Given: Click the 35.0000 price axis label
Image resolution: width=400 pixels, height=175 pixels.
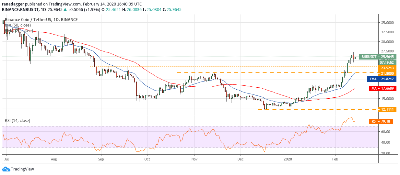Looking at the screenshot, I should tap(387, 23).
